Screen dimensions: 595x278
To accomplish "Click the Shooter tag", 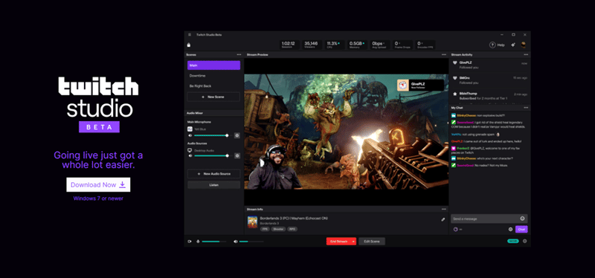I will coord(277,229).
